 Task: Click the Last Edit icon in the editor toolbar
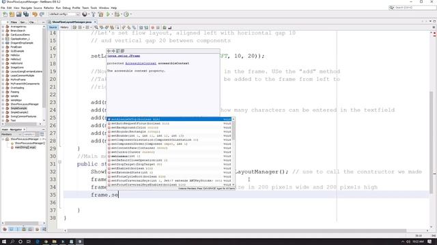click(x=74, y=27)
